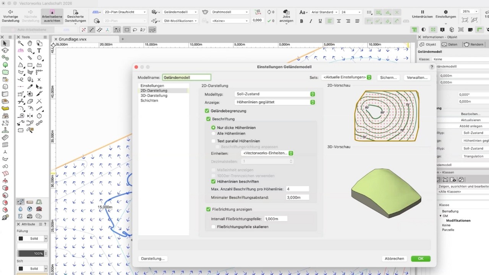Select the Text tool T icon
This screenshot has width=489, height=275.
[x=39, y=51]
